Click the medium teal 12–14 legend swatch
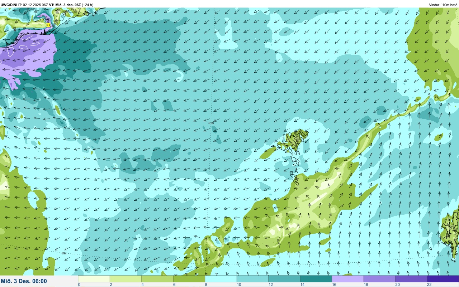This screenshot has width=459, height=287. (x=284, y=279)
